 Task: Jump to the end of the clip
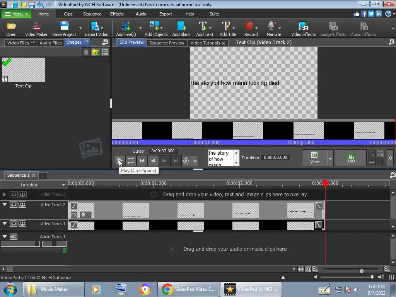(175, 160)
